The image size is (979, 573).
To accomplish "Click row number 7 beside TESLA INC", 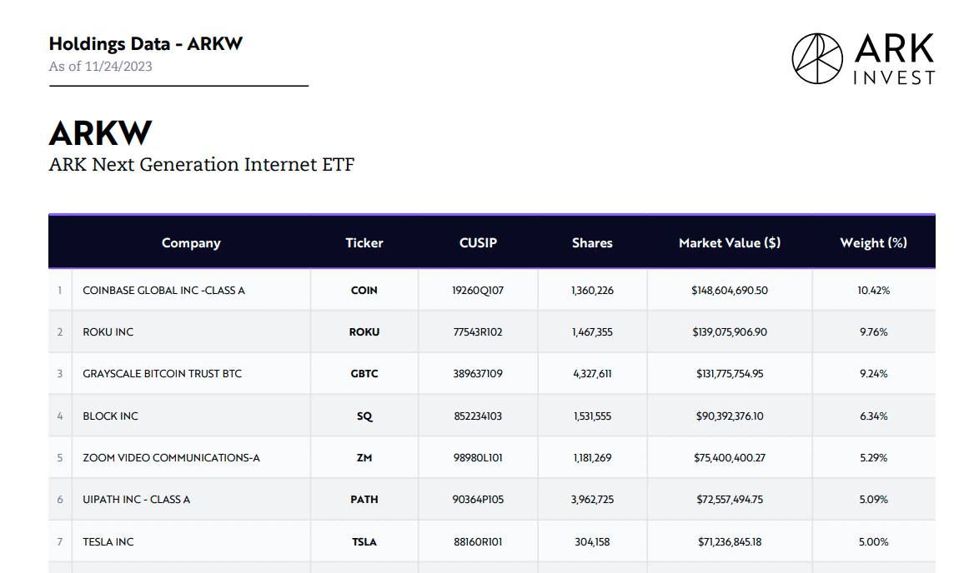I will (60, 542).
